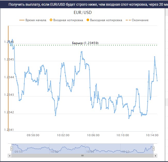Viewport: 168px width, 162px height.
Task: Click the 1.2342 price axis label
Action: pyautogui.click(x=9, y=112)
